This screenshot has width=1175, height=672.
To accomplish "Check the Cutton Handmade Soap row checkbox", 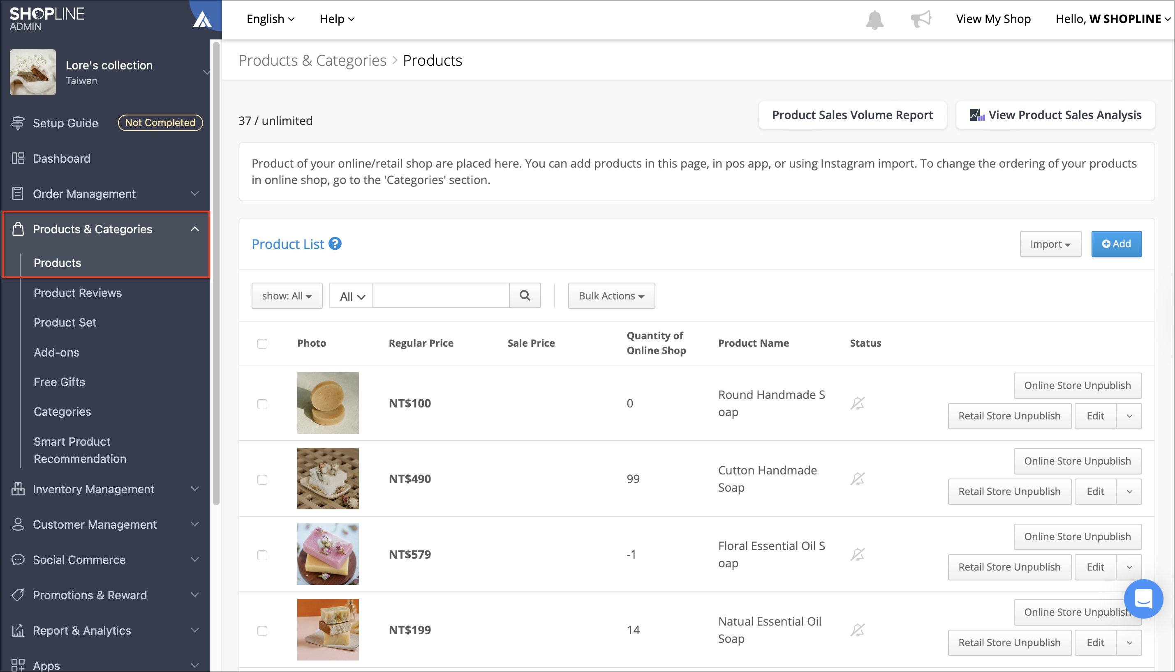I will [262, 479].
